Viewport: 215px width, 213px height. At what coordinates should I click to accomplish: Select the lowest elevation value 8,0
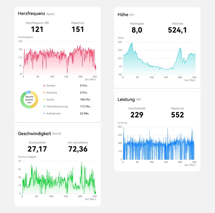click(x=137, y=30)
